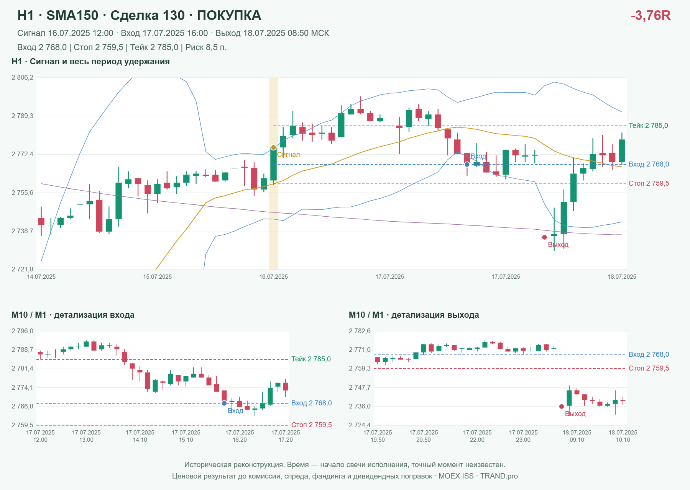Click 'Вход 2 768,0' label in exit detail chart
Image resolution: width=690 pixels, height=490 pixels.
click(649, 354)
